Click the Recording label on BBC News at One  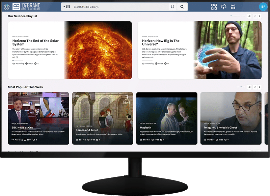coord(19,140)
